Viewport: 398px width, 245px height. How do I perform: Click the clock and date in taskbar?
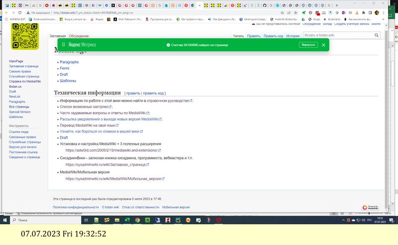click(x=380, y=220)
